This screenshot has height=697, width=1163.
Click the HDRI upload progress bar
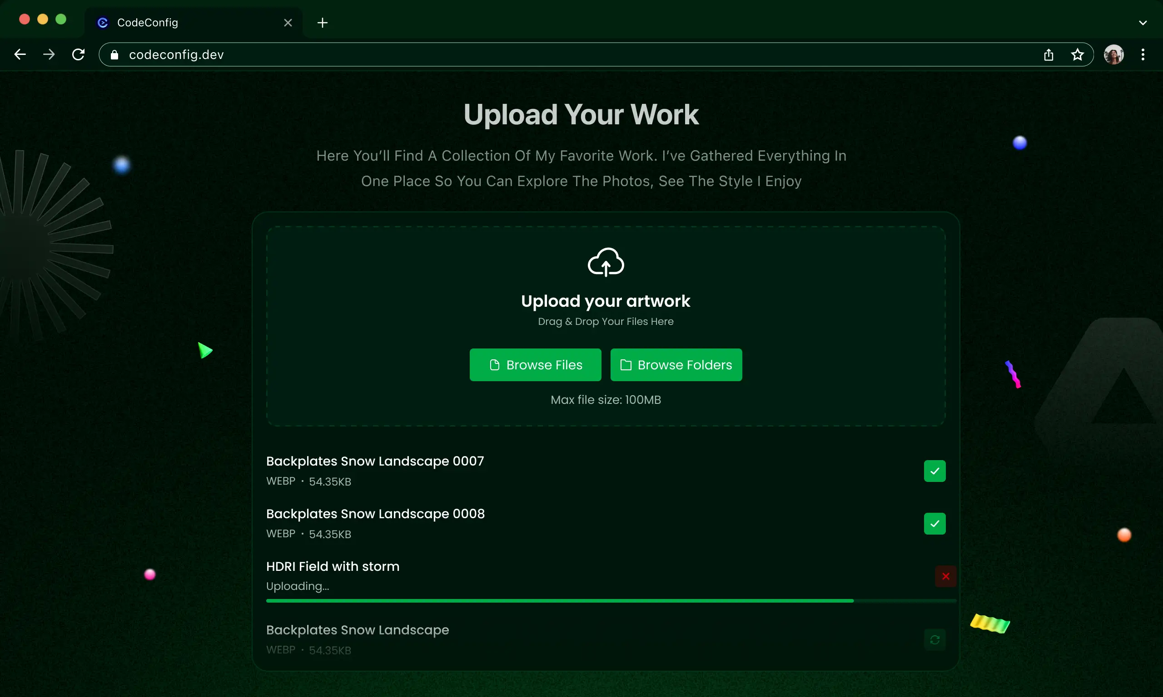point(611,601)
